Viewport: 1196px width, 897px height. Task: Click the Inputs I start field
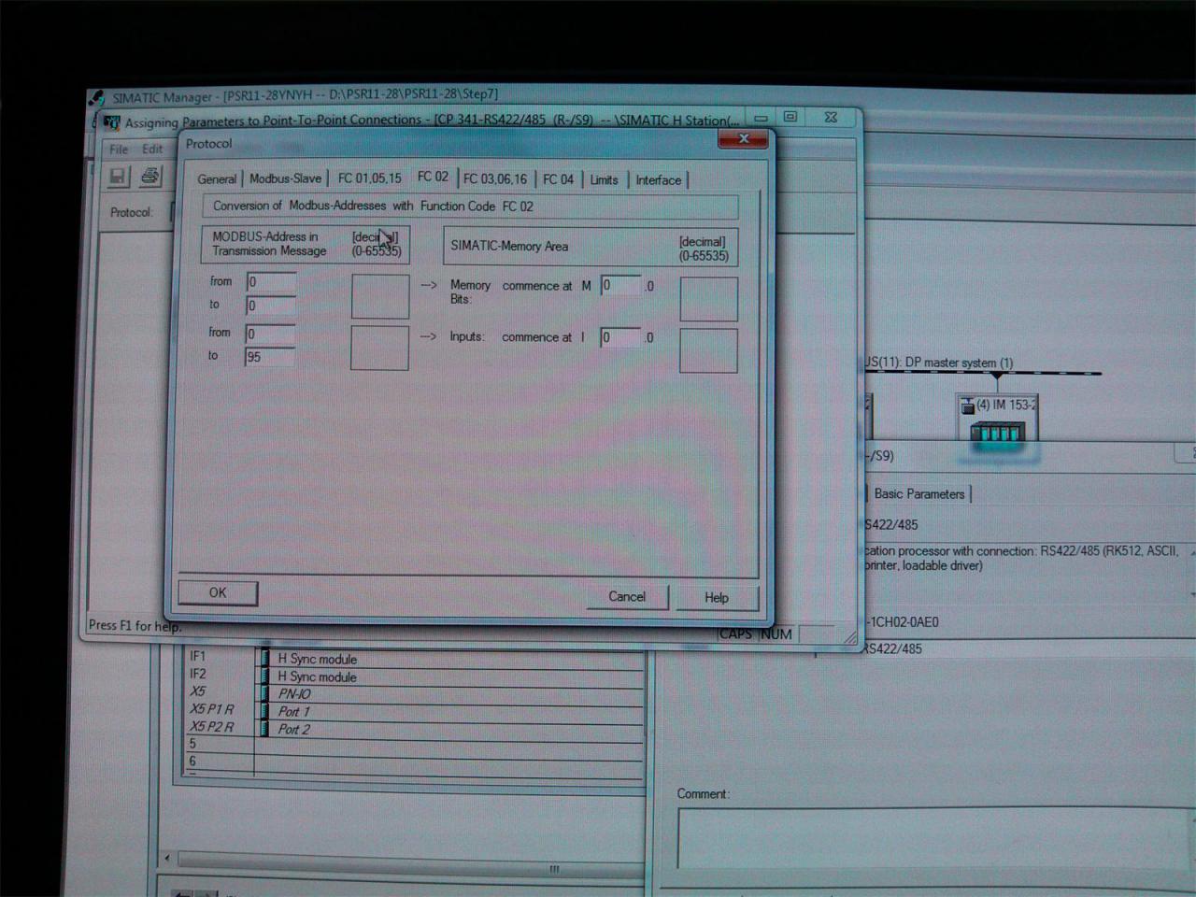[620, 337]
